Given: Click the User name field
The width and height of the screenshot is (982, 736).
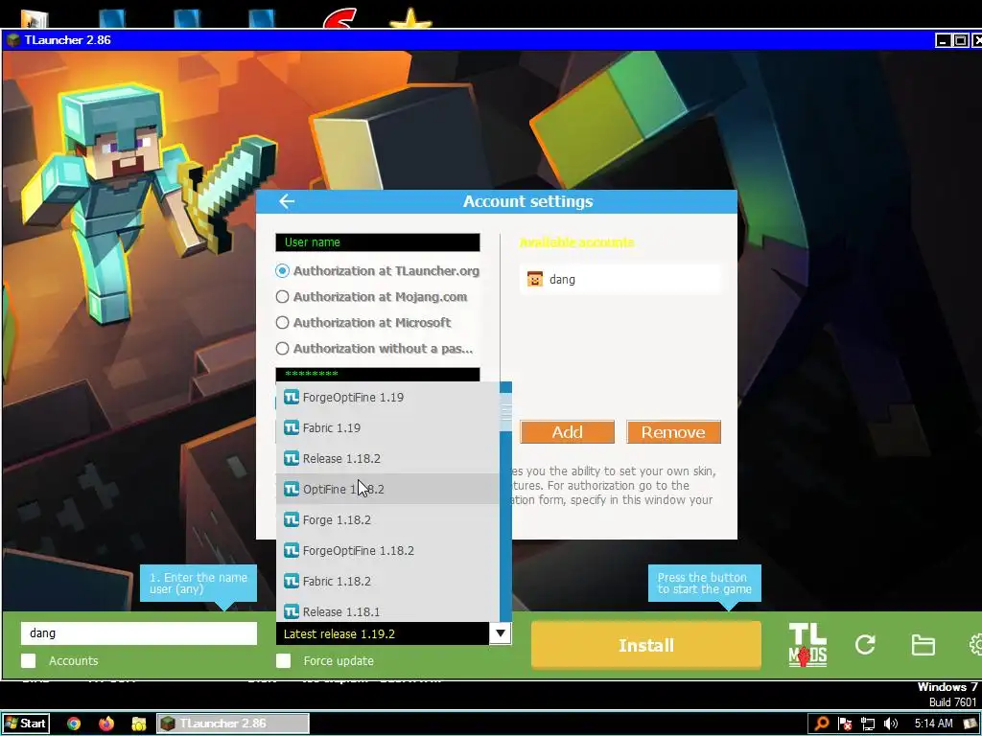Looking at the screenshot, I should click(378, 242).
